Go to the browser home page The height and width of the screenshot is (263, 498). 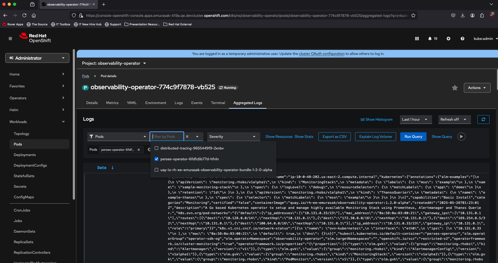click(34, 15)
